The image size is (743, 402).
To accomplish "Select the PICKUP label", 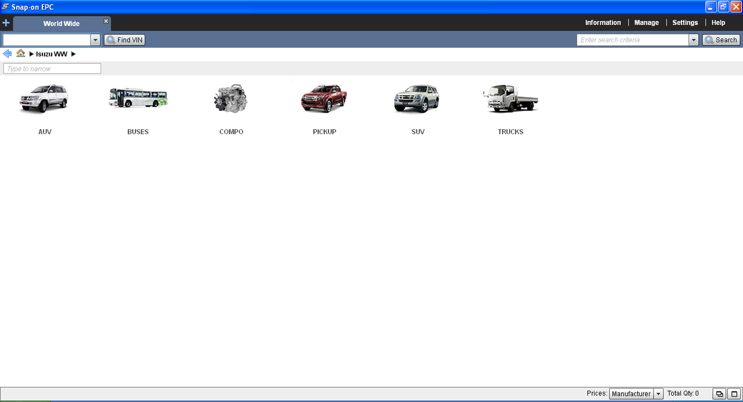I will pos(324,132).
